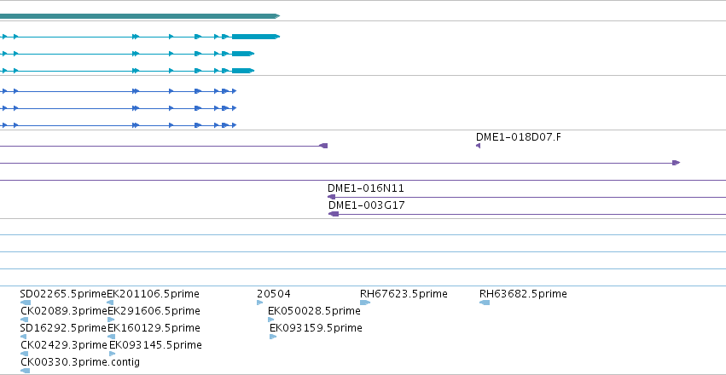Select the DME1-018D07.F clone feature
This screenshot has width=726, height=375.
(518, 137)
